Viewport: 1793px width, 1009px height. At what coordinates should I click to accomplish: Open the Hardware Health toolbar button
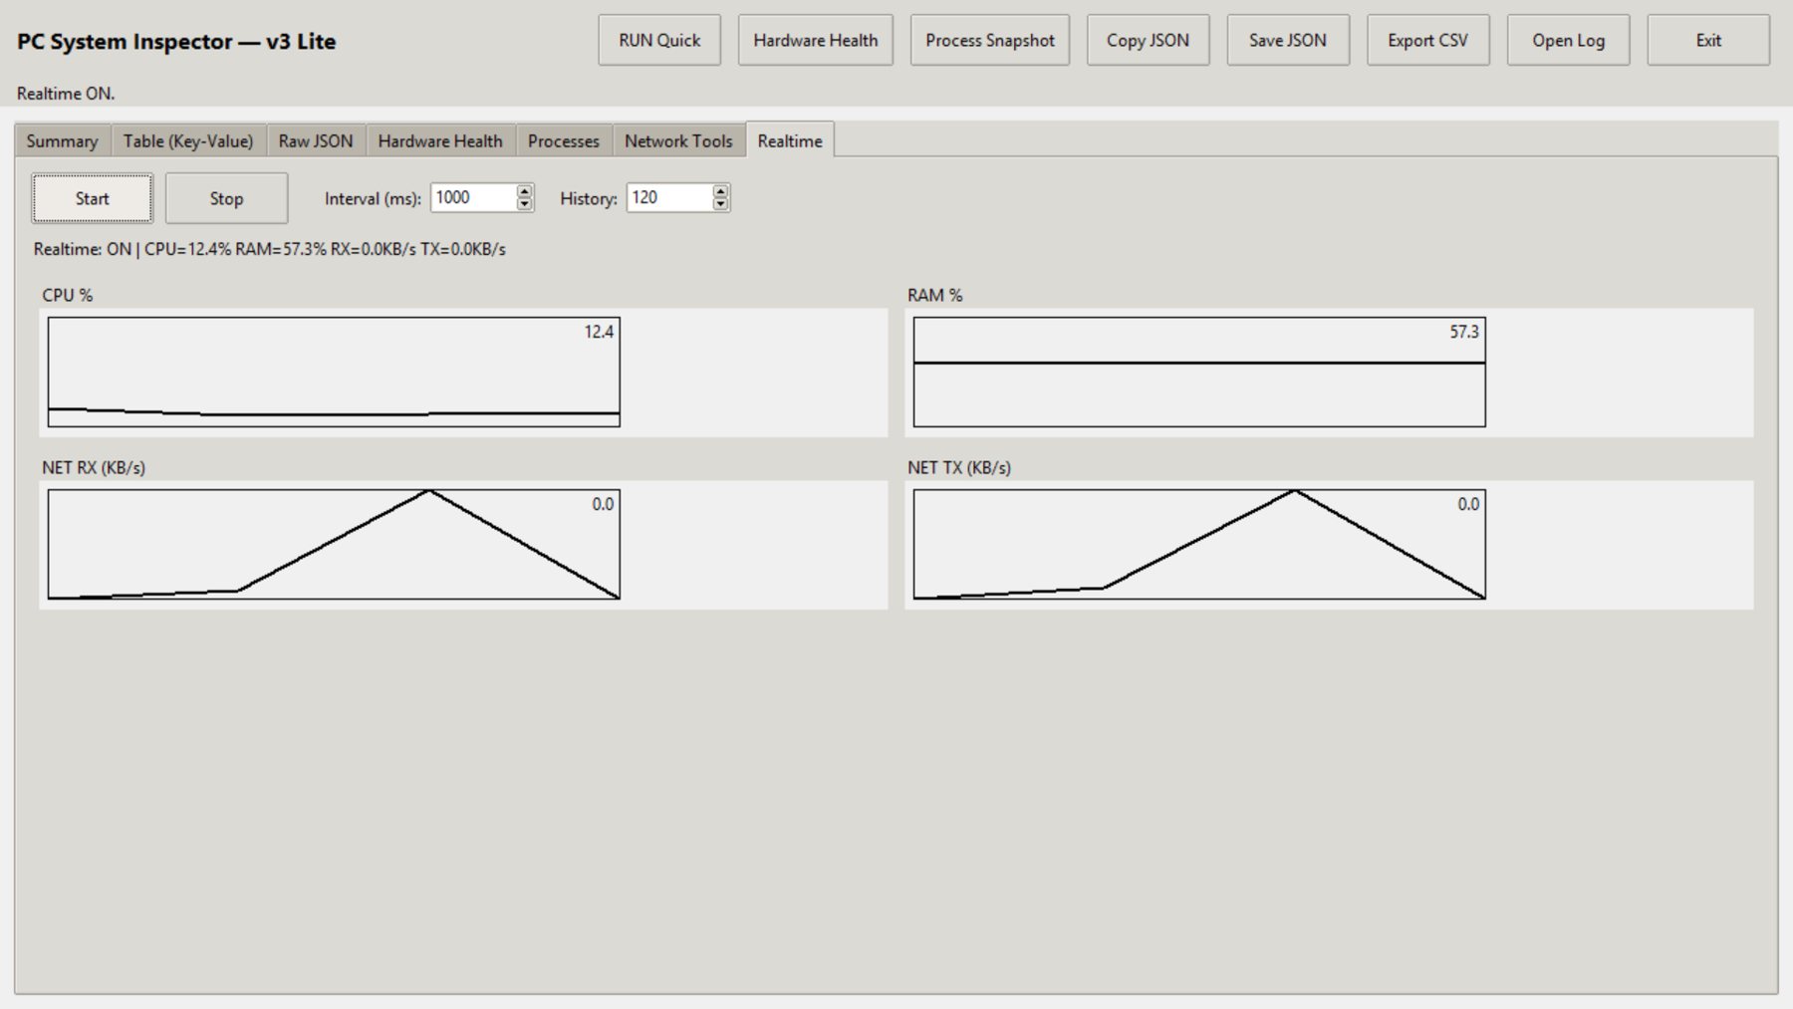(815, 41)
